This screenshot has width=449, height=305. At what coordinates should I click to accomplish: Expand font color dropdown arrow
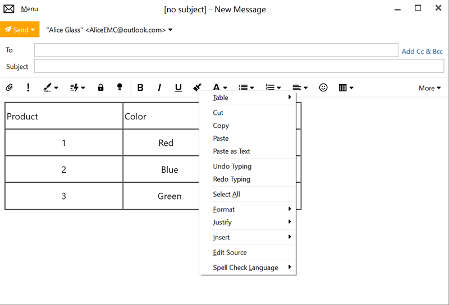click(225, 88)
